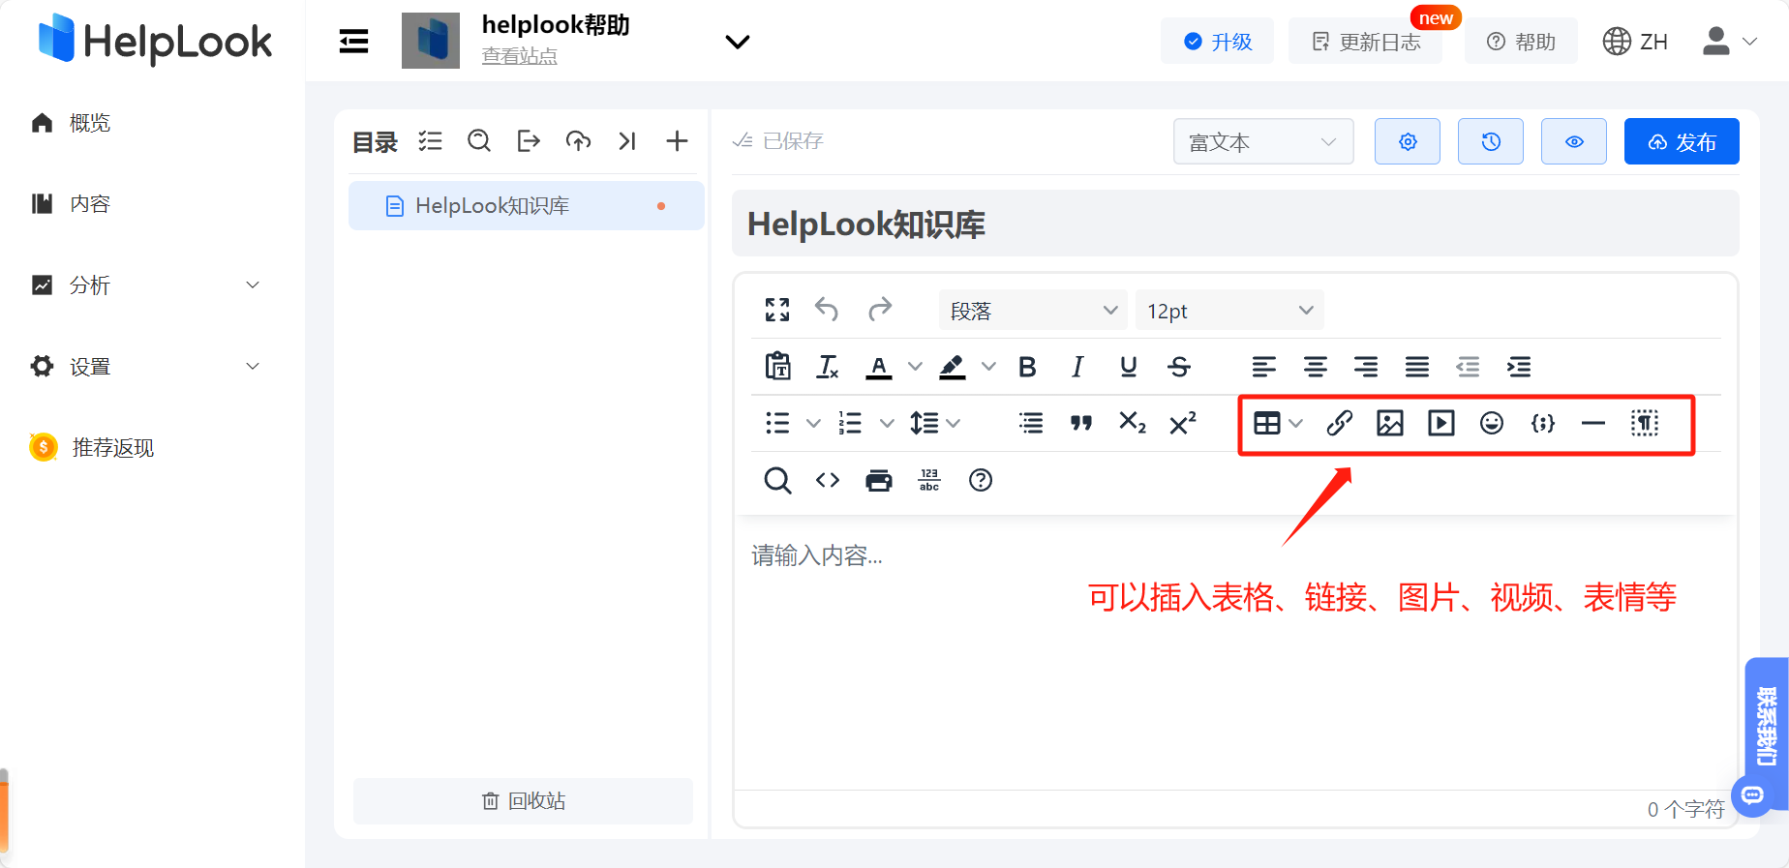Align text to the right
The height and width of the screenshot is (868, 1789).
pos(1366,367)
